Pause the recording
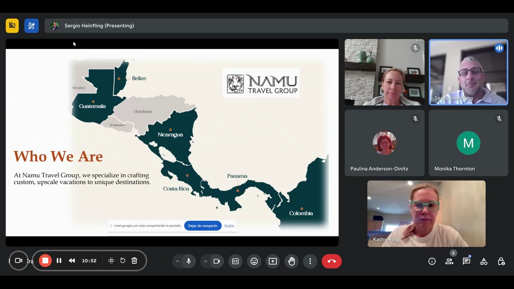This screenshot has height=289, width=514. [59, 261]
